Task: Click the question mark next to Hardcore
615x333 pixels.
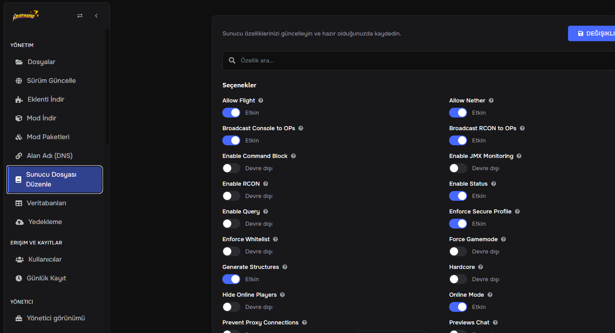Action: coord(481,267)
